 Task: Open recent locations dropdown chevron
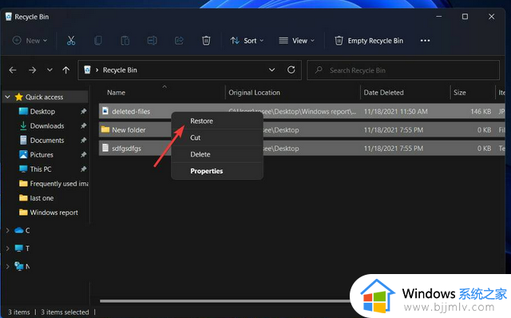50,70
